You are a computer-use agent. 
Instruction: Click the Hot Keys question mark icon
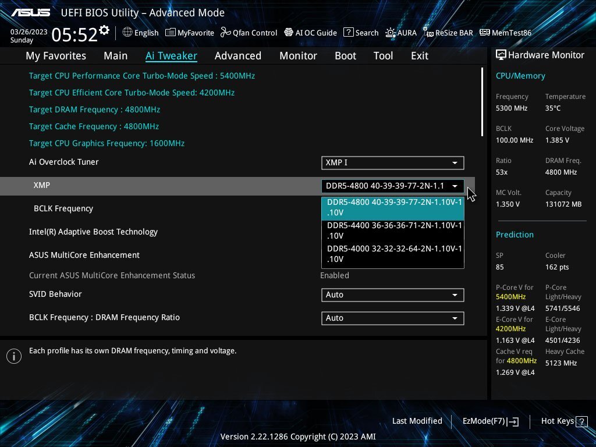point(581,421)
